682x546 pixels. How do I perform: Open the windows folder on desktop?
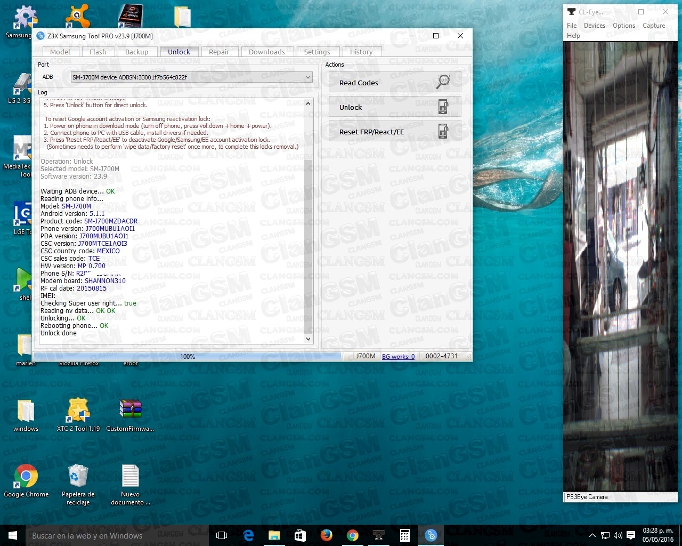(26, 416)
